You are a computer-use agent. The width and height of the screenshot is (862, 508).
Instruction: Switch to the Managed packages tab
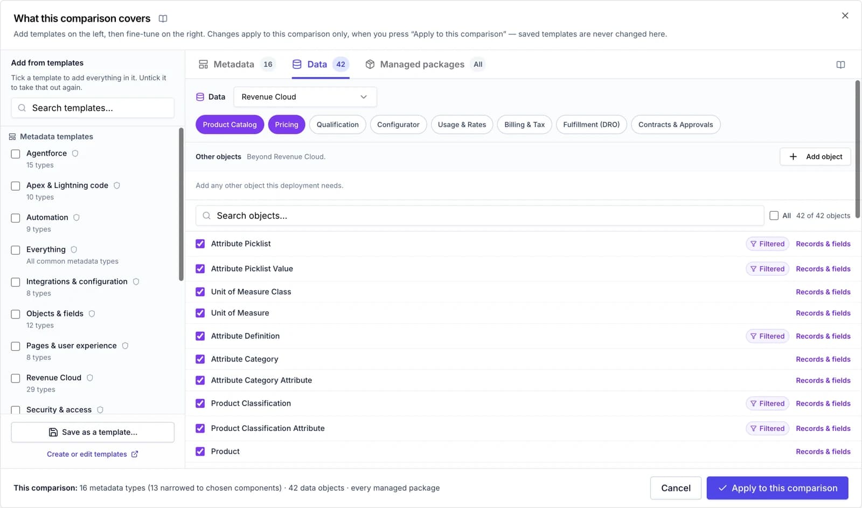[x=425, y=65]
